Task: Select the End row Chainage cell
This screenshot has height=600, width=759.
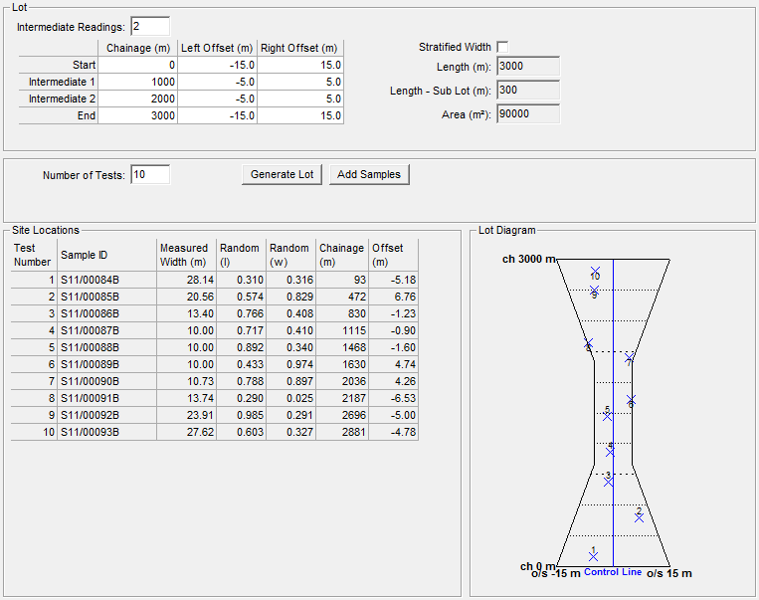Action: pos(137,115)
